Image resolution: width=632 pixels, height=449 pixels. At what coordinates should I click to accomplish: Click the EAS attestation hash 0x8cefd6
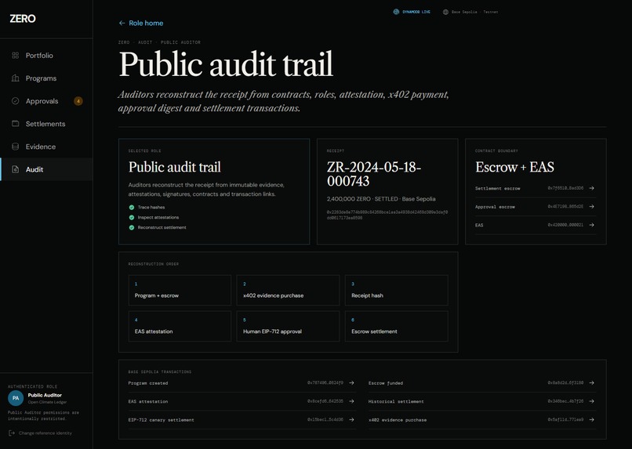pyautogui.click(x=325, y=401)
